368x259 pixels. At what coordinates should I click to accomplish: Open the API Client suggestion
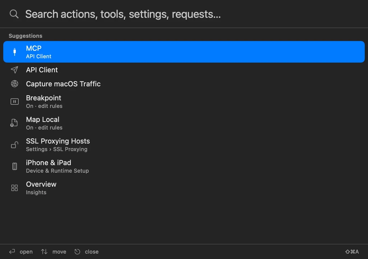point(184,70)
